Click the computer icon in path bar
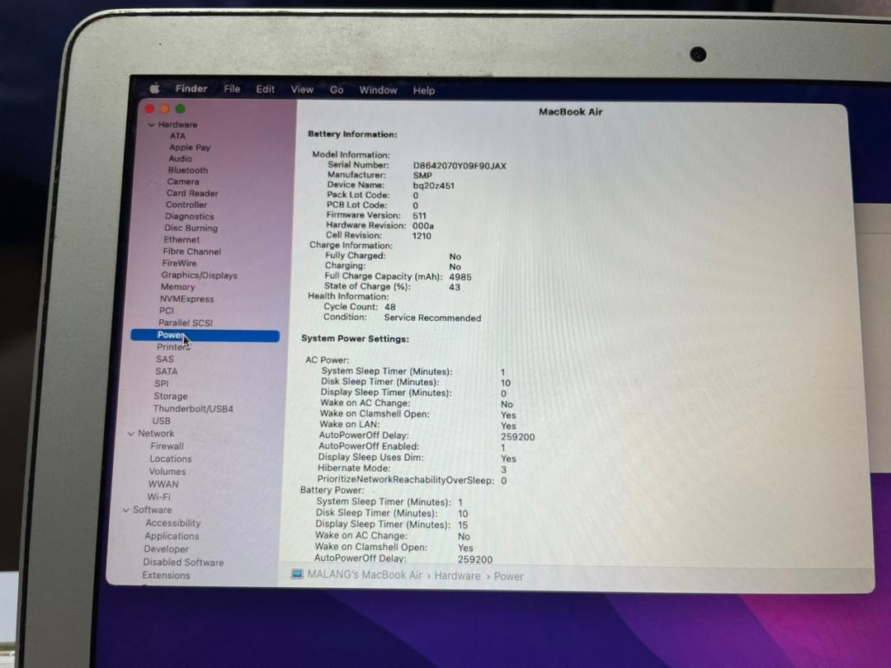 tap(297, 574)
